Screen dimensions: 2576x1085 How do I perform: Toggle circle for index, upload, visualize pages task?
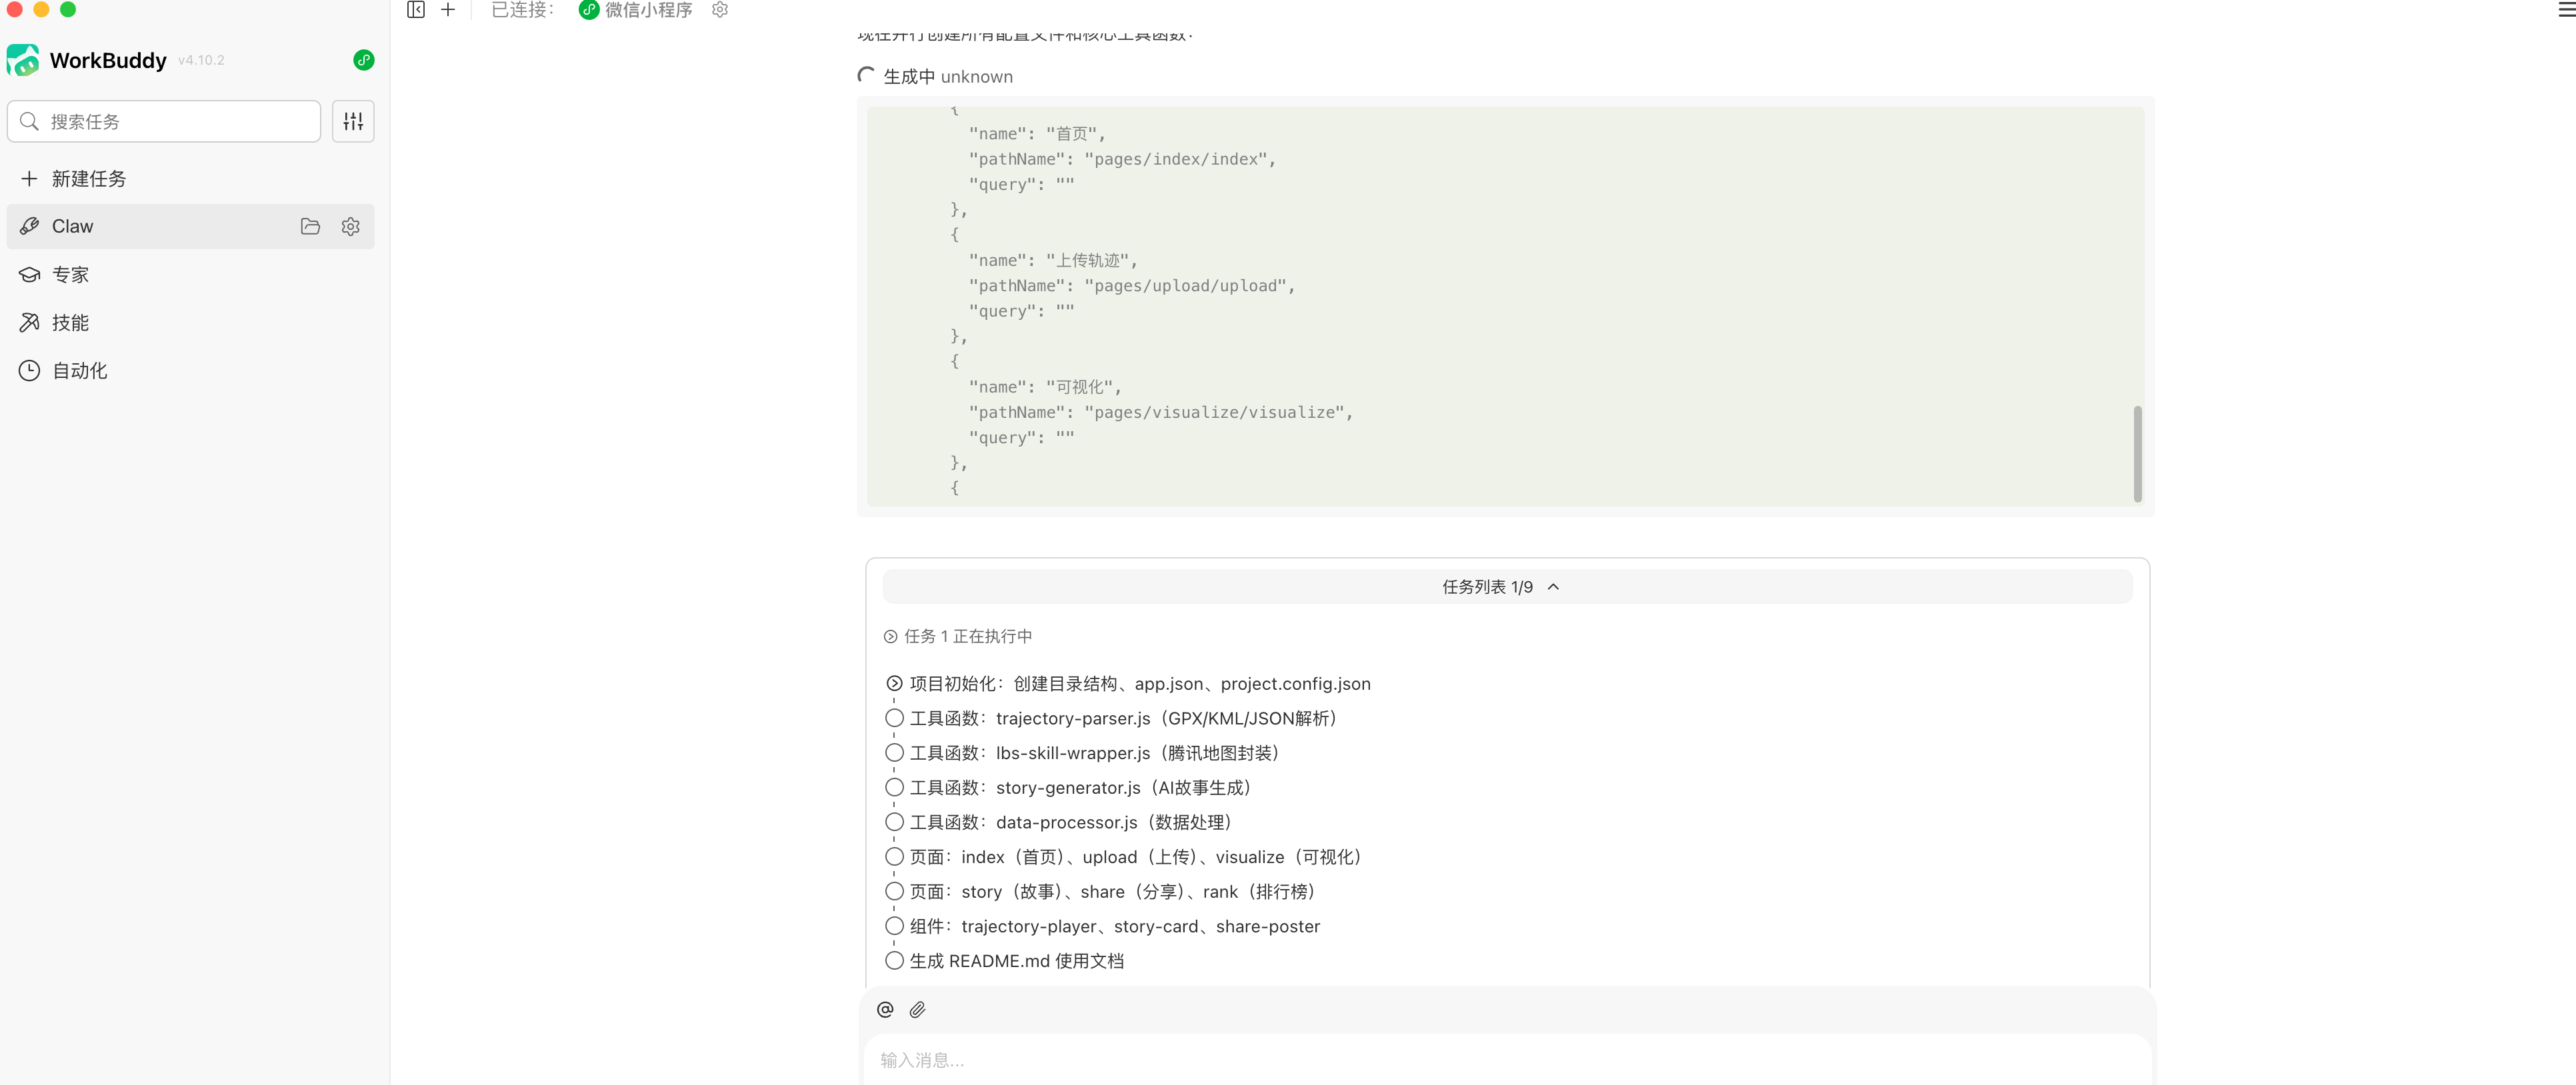click(x=894, y=857)
